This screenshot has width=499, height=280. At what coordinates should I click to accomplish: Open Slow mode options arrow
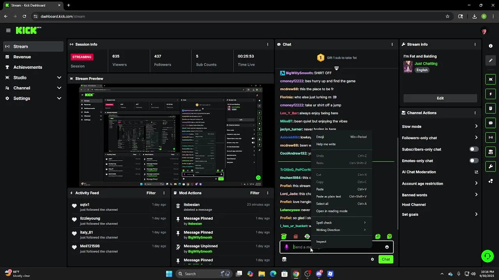click(476, 126)
